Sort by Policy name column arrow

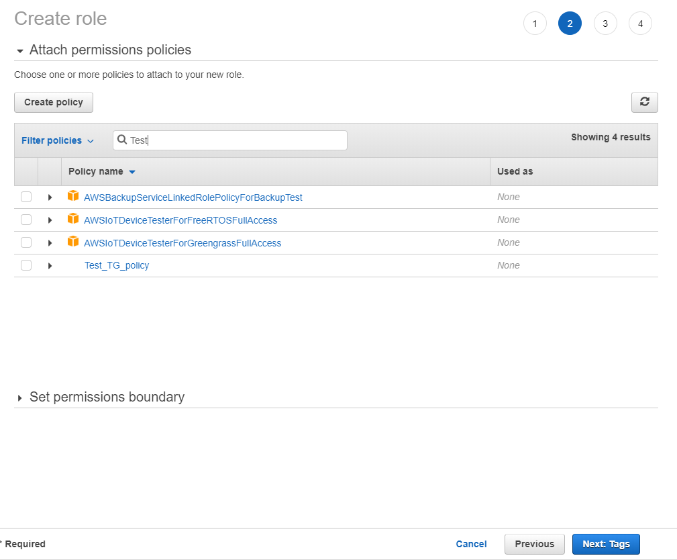coord(132,172)
